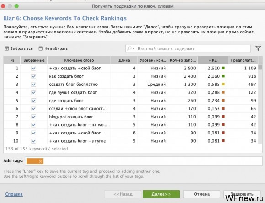The image size is (265, 203).
Task: Sort by Ключевое слово column header
Action: (79, 60)
